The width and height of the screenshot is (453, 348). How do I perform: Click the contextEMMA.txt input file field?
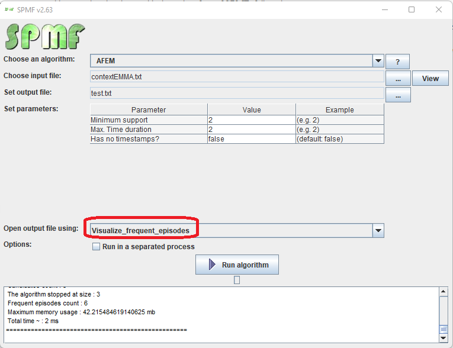point(237,76)
